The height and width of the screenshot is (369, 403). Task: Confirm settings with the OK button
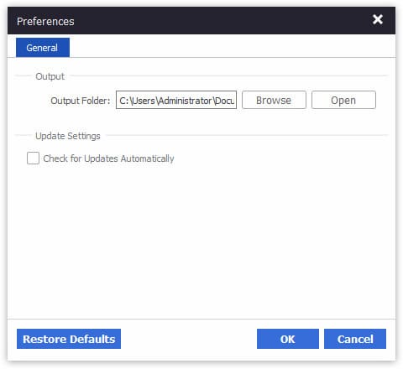pyautogui.click(x=288, y=339)
